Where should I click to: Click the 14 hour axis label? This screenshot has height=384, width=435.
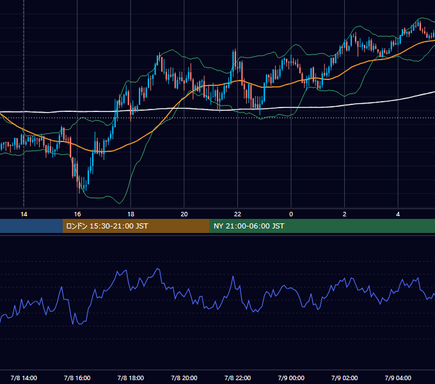24,214
